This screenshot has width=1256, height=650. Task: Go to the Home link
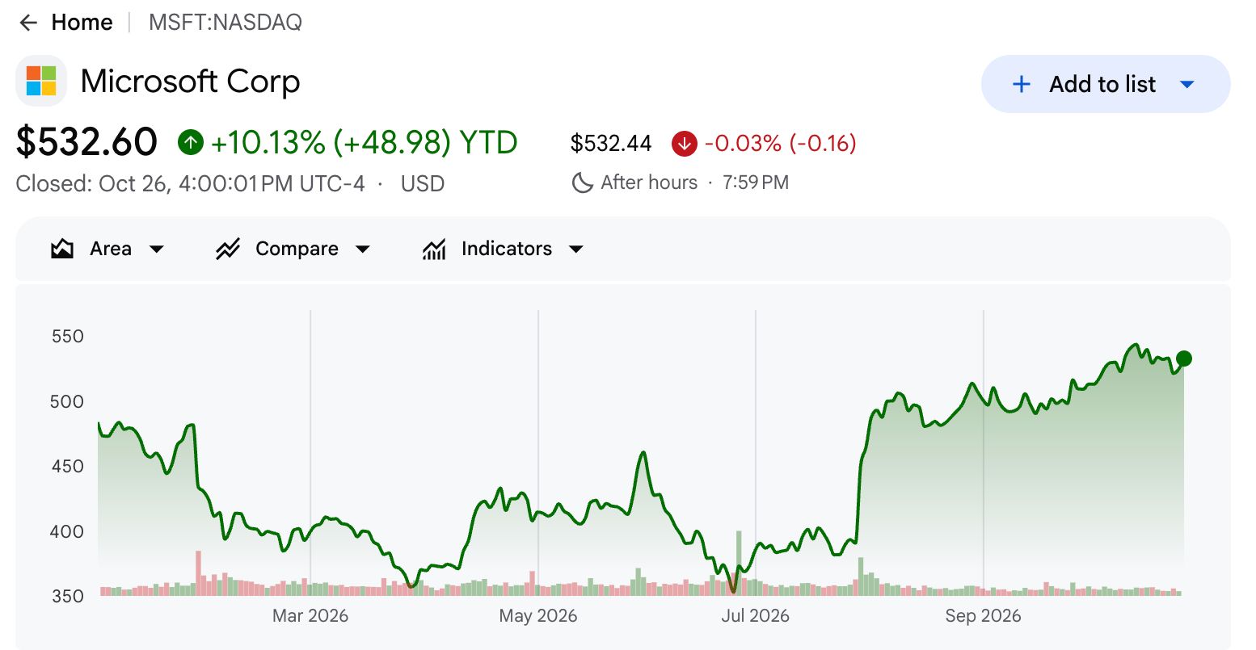click(82, 23)
